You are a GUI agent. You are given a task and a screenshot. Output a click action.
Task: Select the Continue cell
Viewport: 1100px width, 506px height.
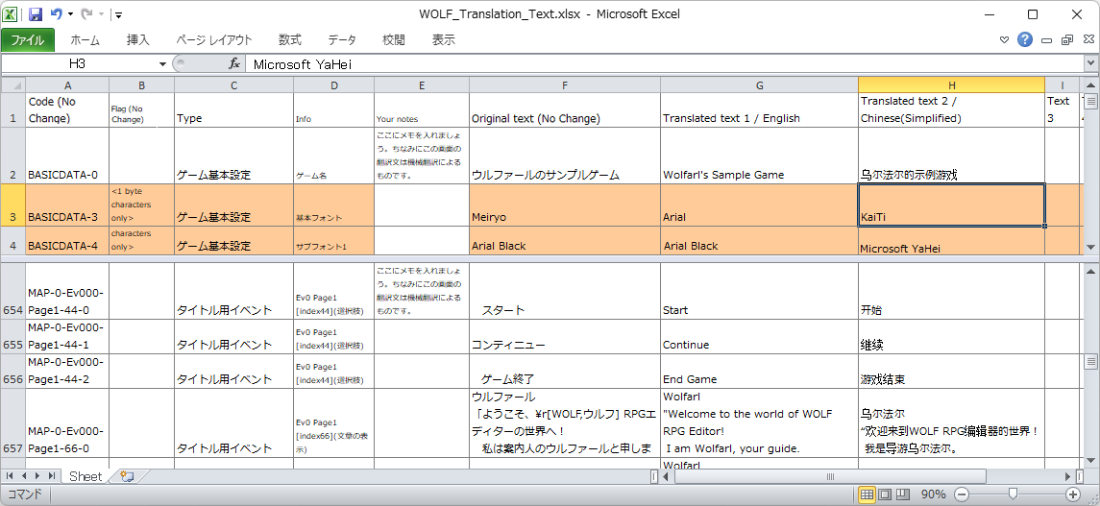coord(759,336)
